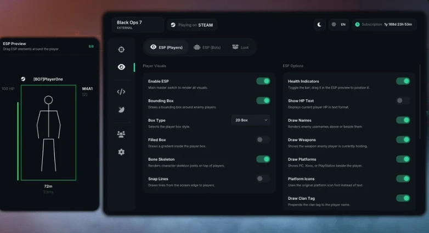The height and width of the screenshot is (233, 429).
Task: Click the green health bar in ESP preview
Action: pyautogui.click(x=18, y=141)
